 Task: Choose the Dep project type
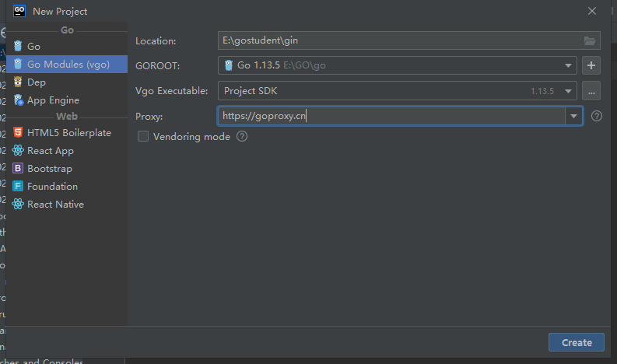coord(67,82)
